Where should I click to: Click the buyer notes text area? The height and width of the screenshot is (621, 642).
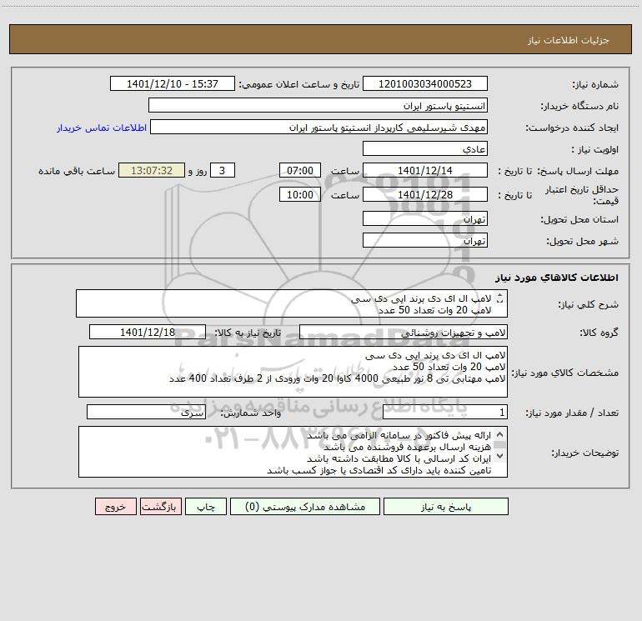point(293,452)
